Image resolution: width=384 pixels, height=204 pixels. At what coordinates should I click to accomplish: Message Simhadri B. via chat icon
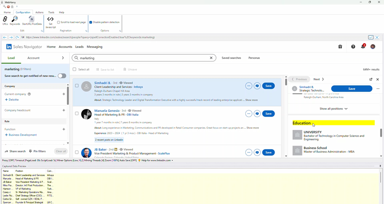(257, 86)
